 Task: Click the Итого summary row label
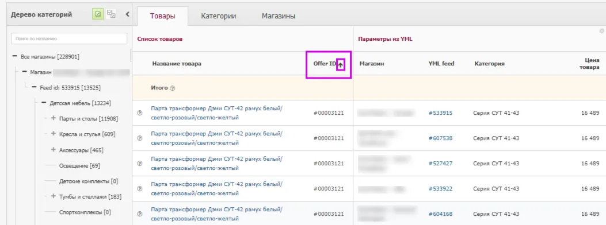[159, 88]
